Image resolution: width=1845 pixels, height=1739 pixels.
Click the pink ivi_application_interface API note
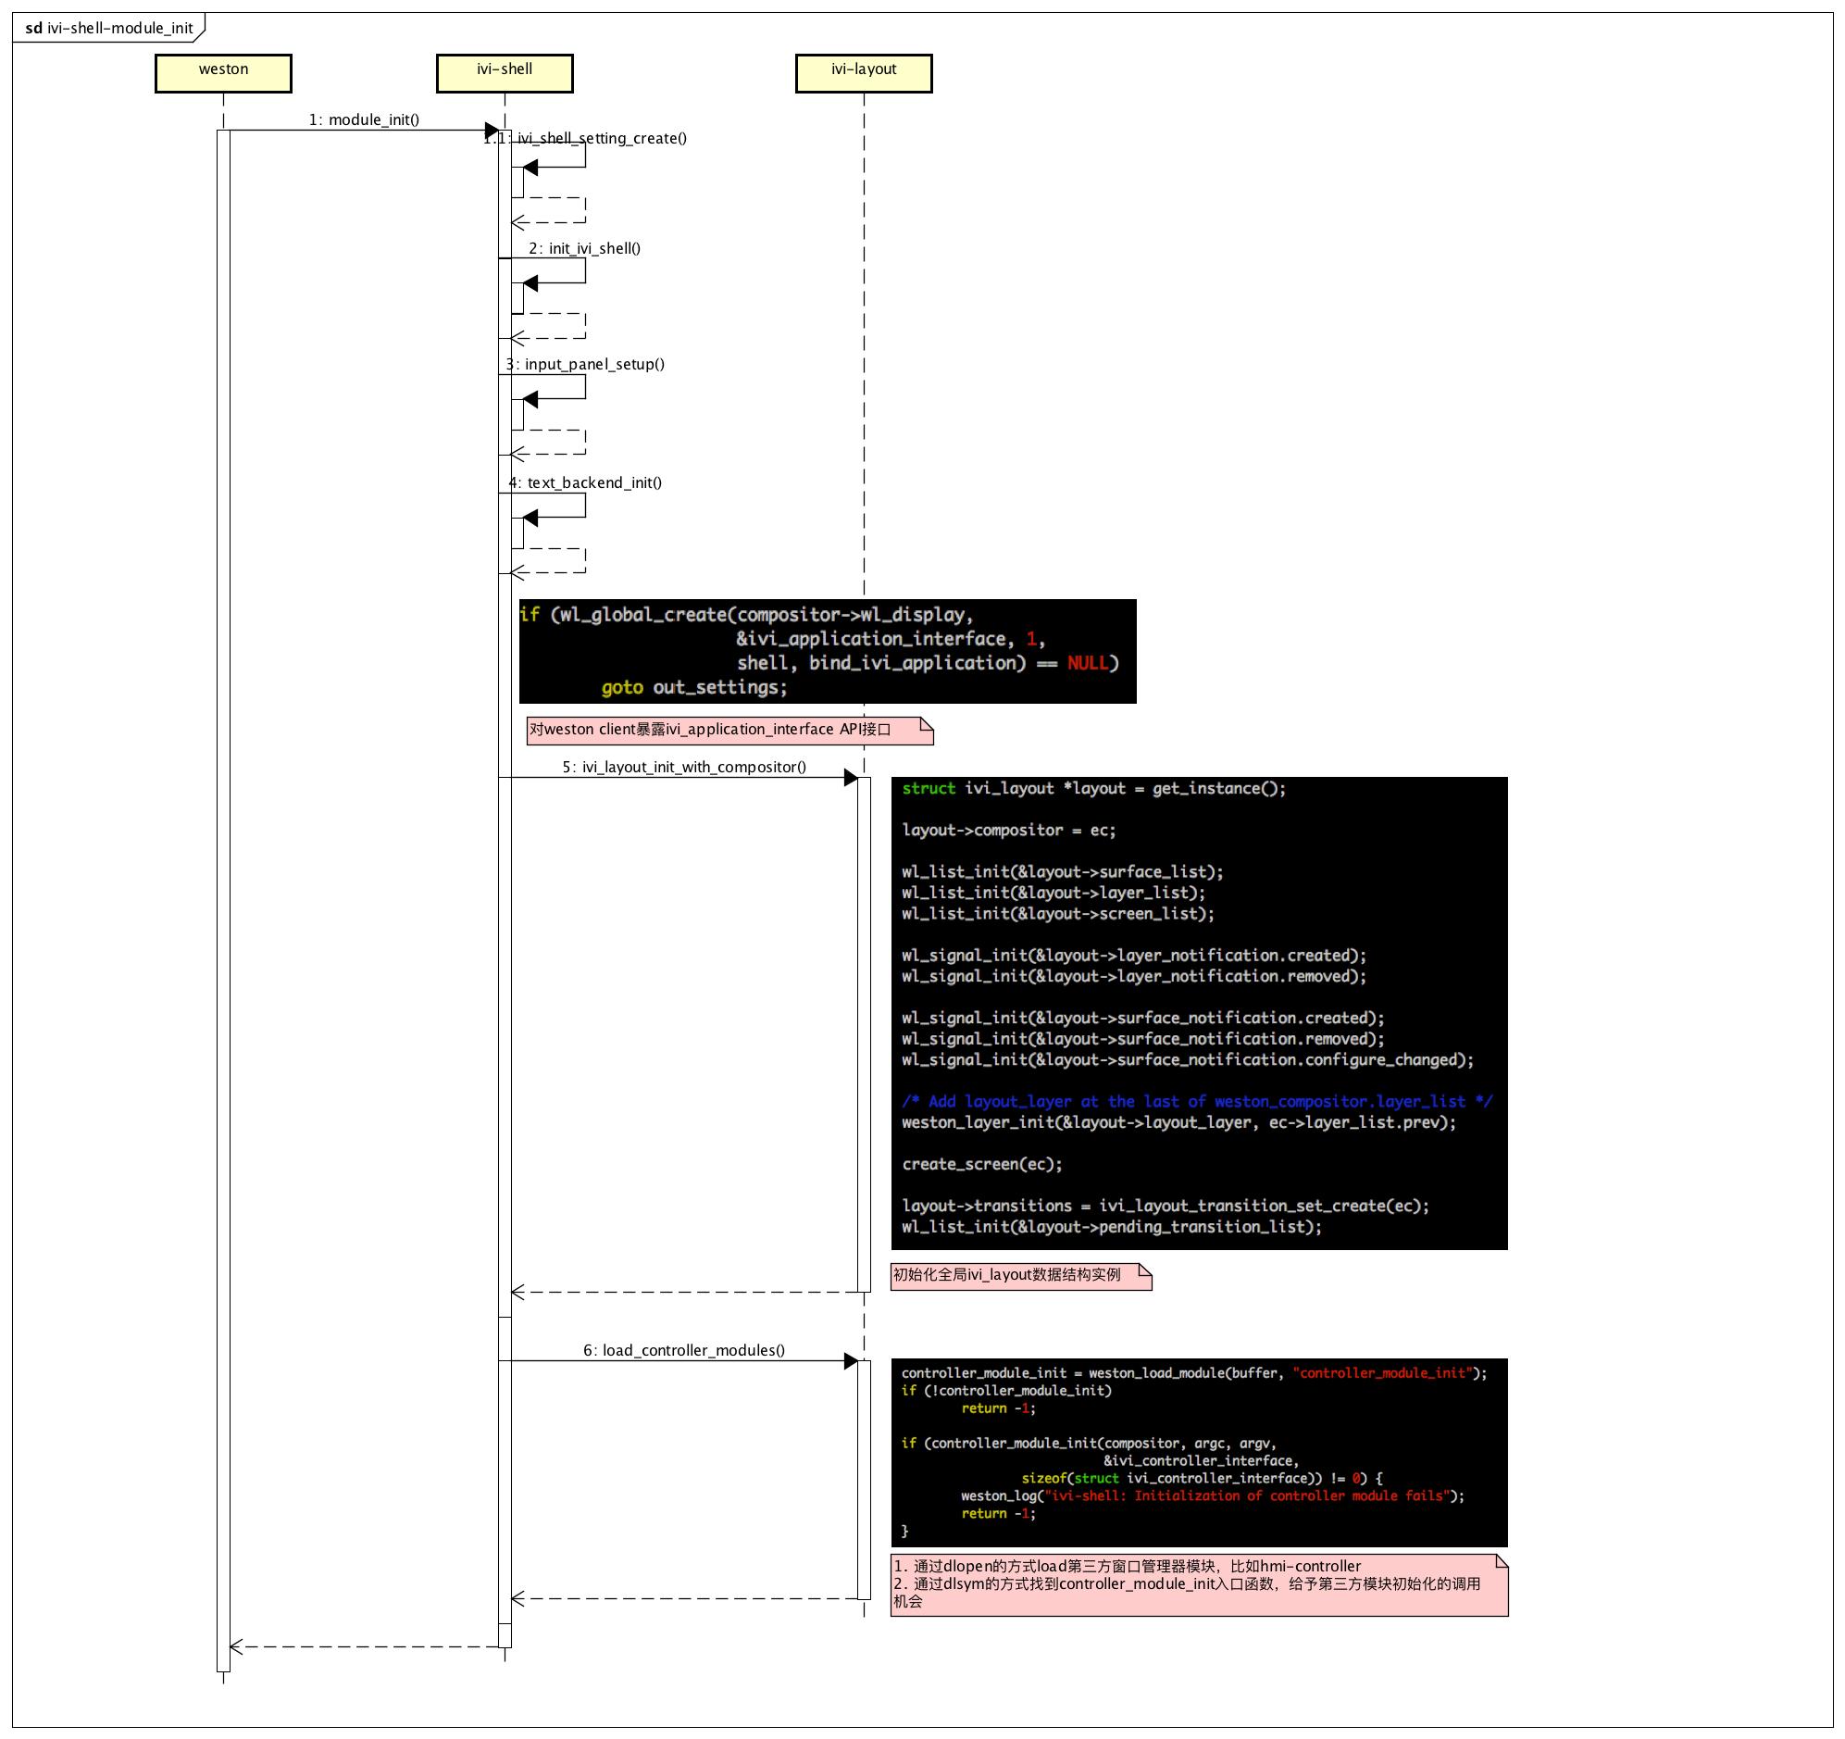click(729, 730)
